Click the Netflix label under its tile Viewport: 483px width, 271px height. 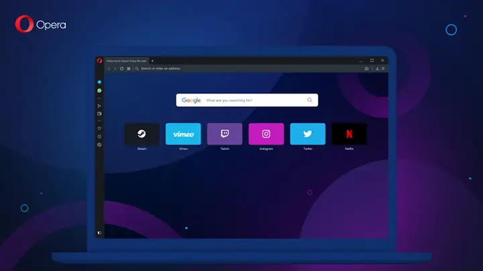tap(349, 149)
